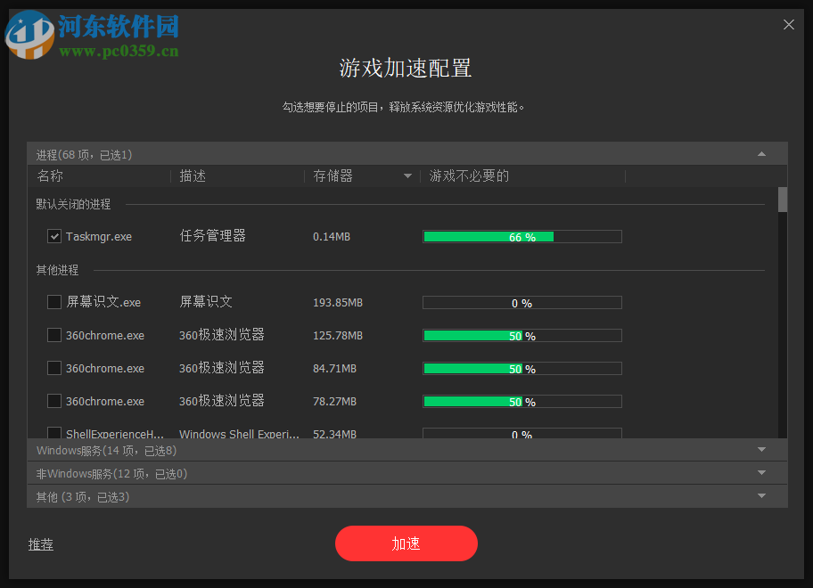Check the ShellExperienceH... process
This screenshot has height=588, width=813.
(x=53, y=433)
